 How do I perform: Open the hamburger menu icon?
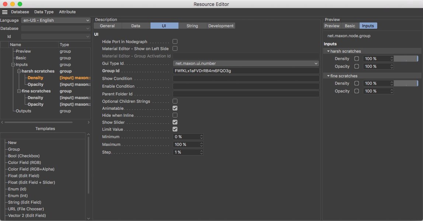[x=5, y=12]
